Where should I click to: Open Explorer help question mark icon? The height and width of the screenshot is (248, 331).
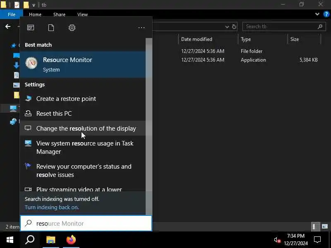[x=326, y=14]
